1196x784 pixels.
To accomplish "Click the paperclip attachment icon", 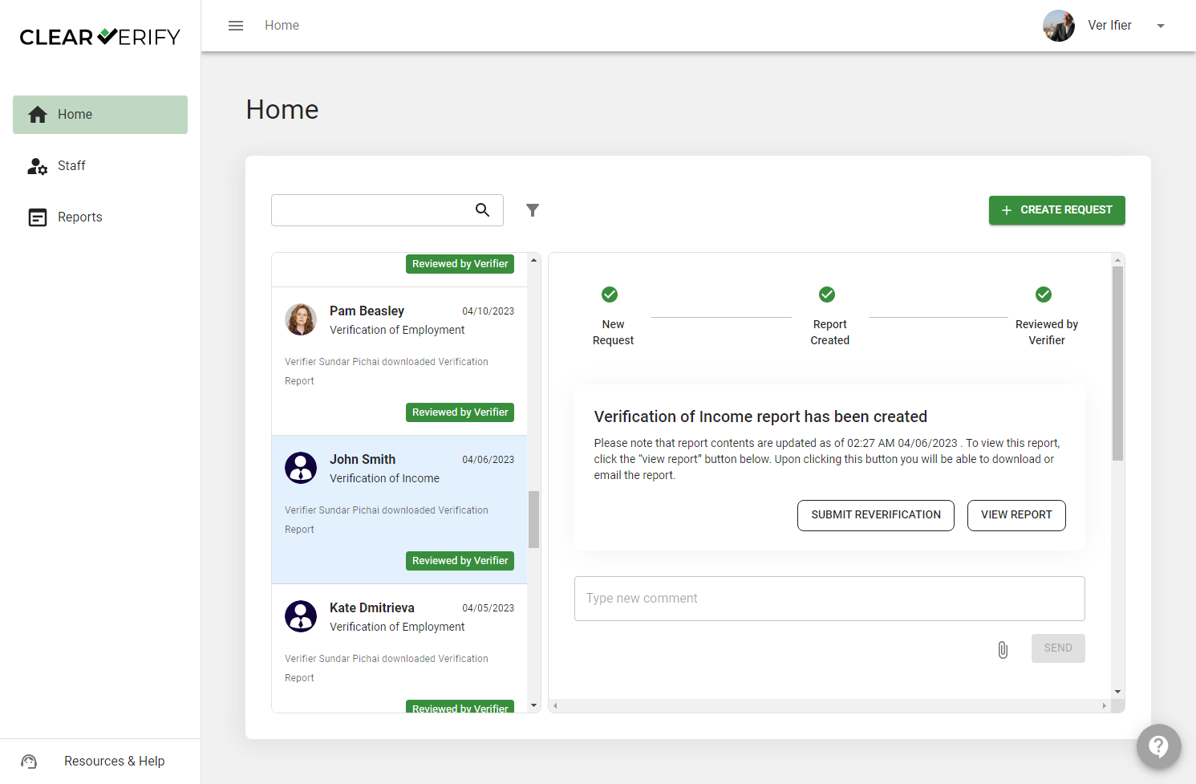I will [1003, 649].
